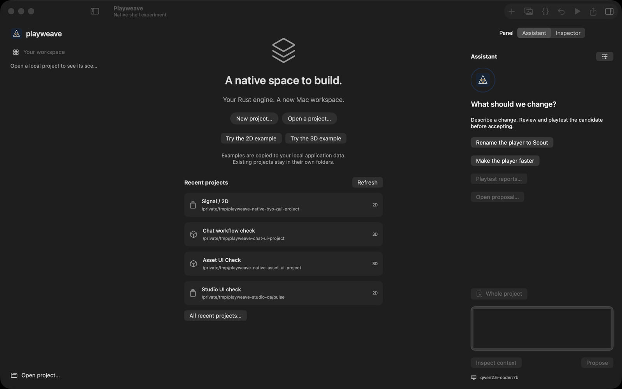Click suggestion Rename the player to Scout

coord(512,142)
